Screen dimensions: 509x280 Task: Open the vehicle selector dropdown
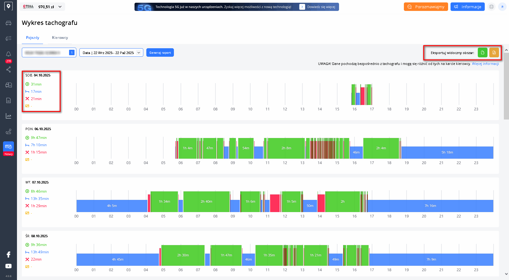49,53
